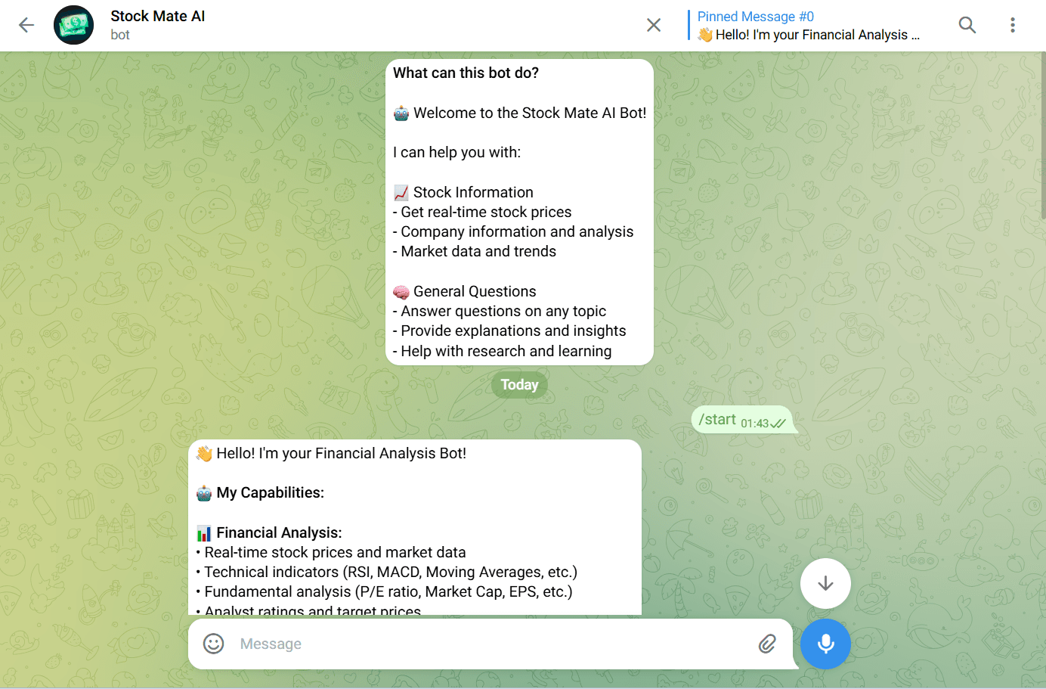Click the back arrow to leave the chat
This screenshot has width=1046, height=689.
coord(26,24)
